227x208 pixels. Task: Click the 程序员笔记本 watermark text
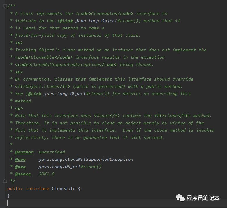[203, 198]
